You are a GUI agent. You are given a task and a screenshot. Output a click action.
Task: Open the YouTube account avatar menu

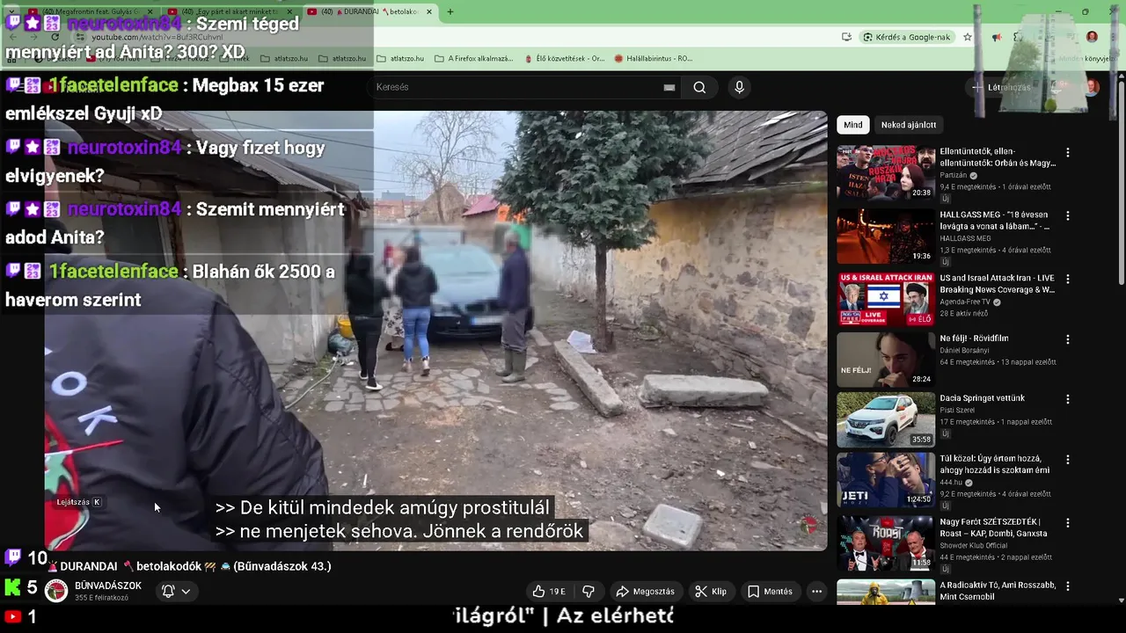pos(1092,87)
